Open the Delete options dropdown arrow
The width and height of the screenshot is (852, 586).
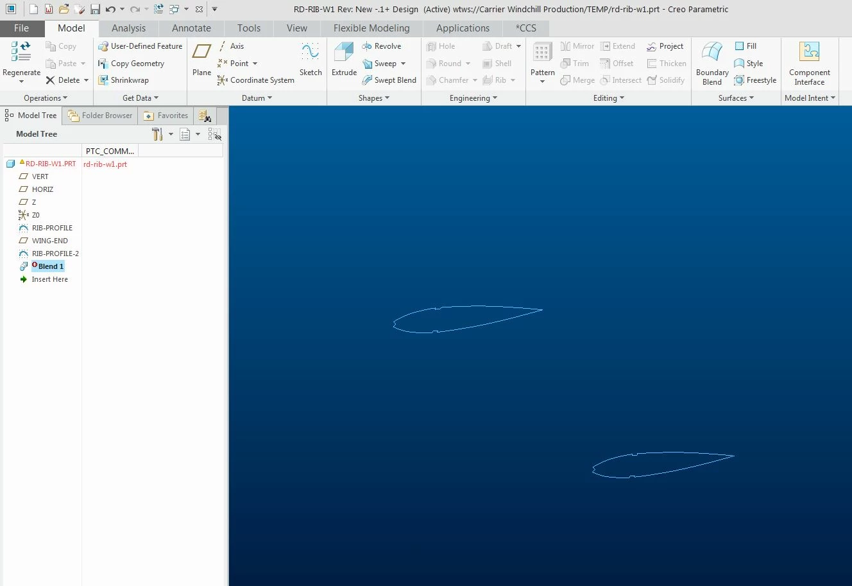point(86,80)
